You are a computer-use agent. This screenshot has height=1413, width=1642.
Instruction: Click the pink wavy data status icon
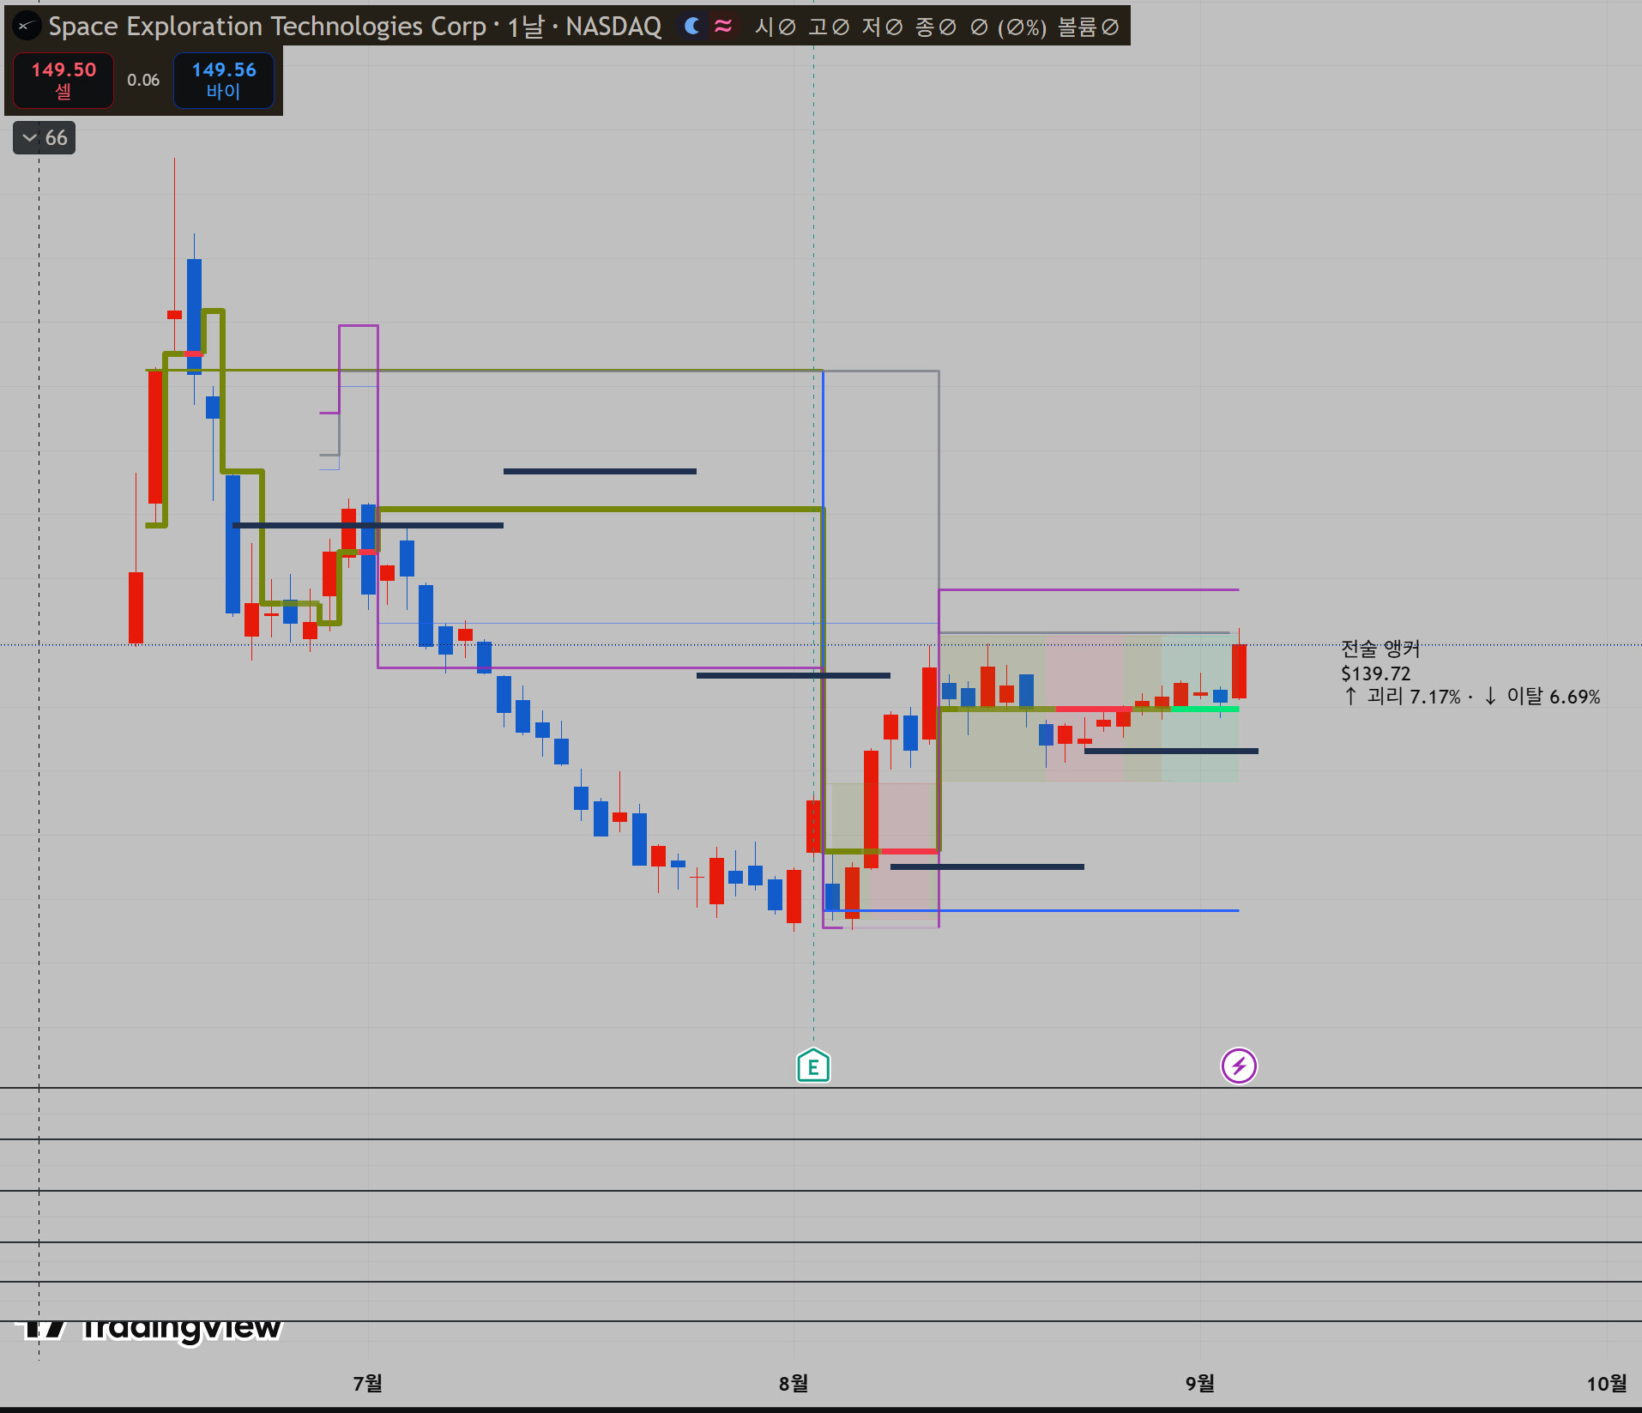click(723, 26)
